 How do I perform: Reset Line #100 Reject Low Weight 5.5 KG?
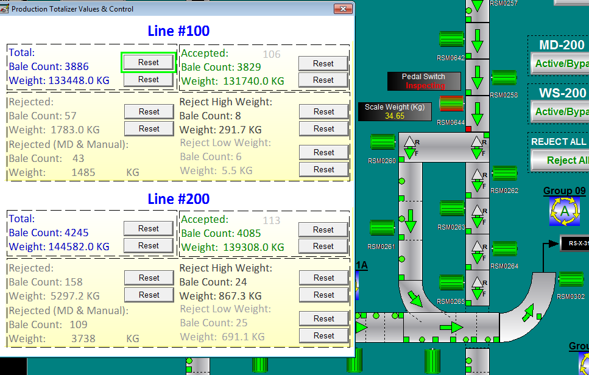click(x=324, y=169)
